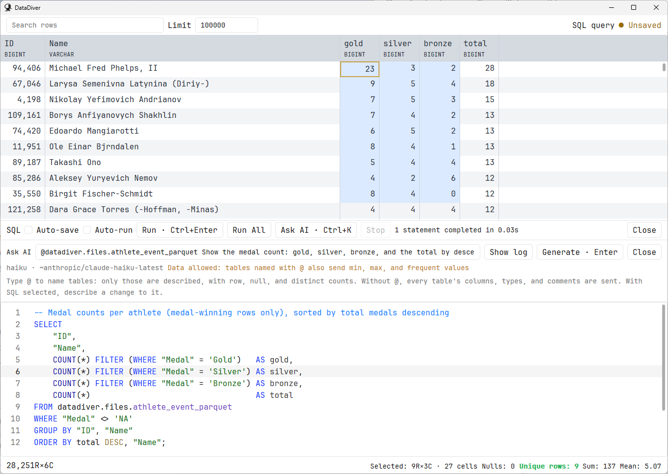
Task: Toggle the Auto-save checkbox
Action: [x=29, y=230]
